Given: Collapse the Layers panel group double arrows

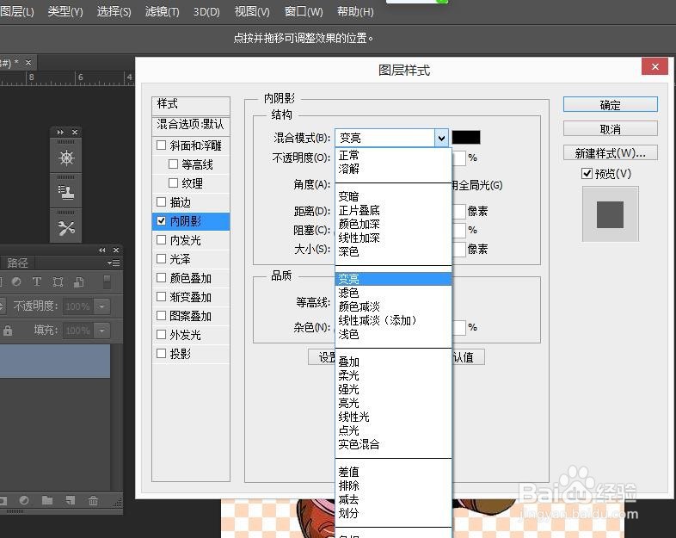Looking at the screenshot, I should point(102,250).
